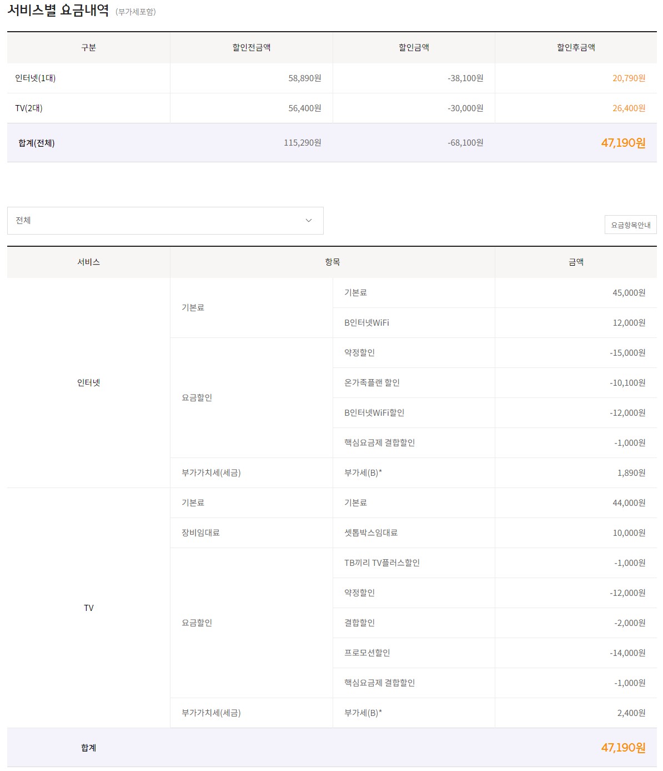Click the 온가족플랜 할인 item
This screenshot has height=771, width=663.
click(372, 383)
